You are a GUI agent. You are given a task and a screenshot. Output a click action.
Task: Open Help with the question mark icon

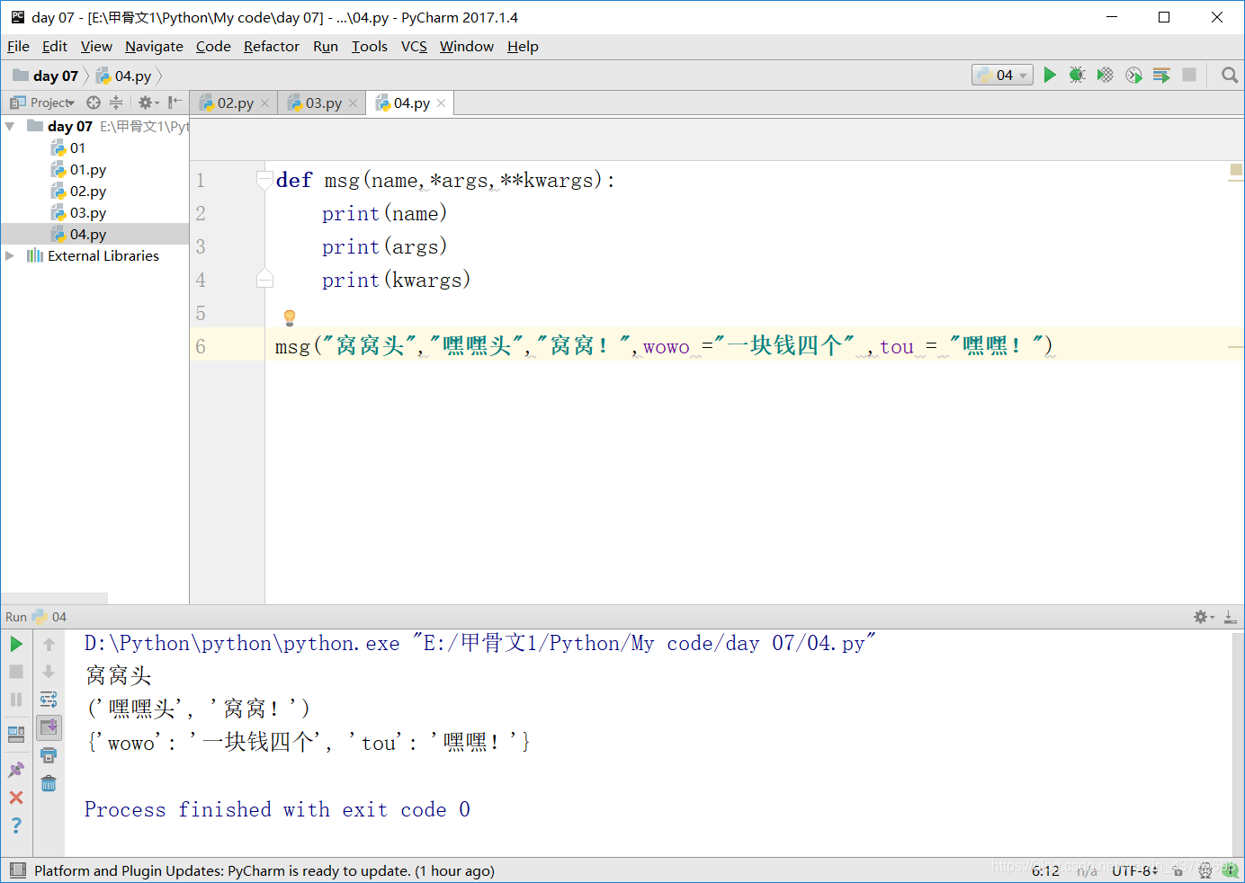[x=16, y=825]
